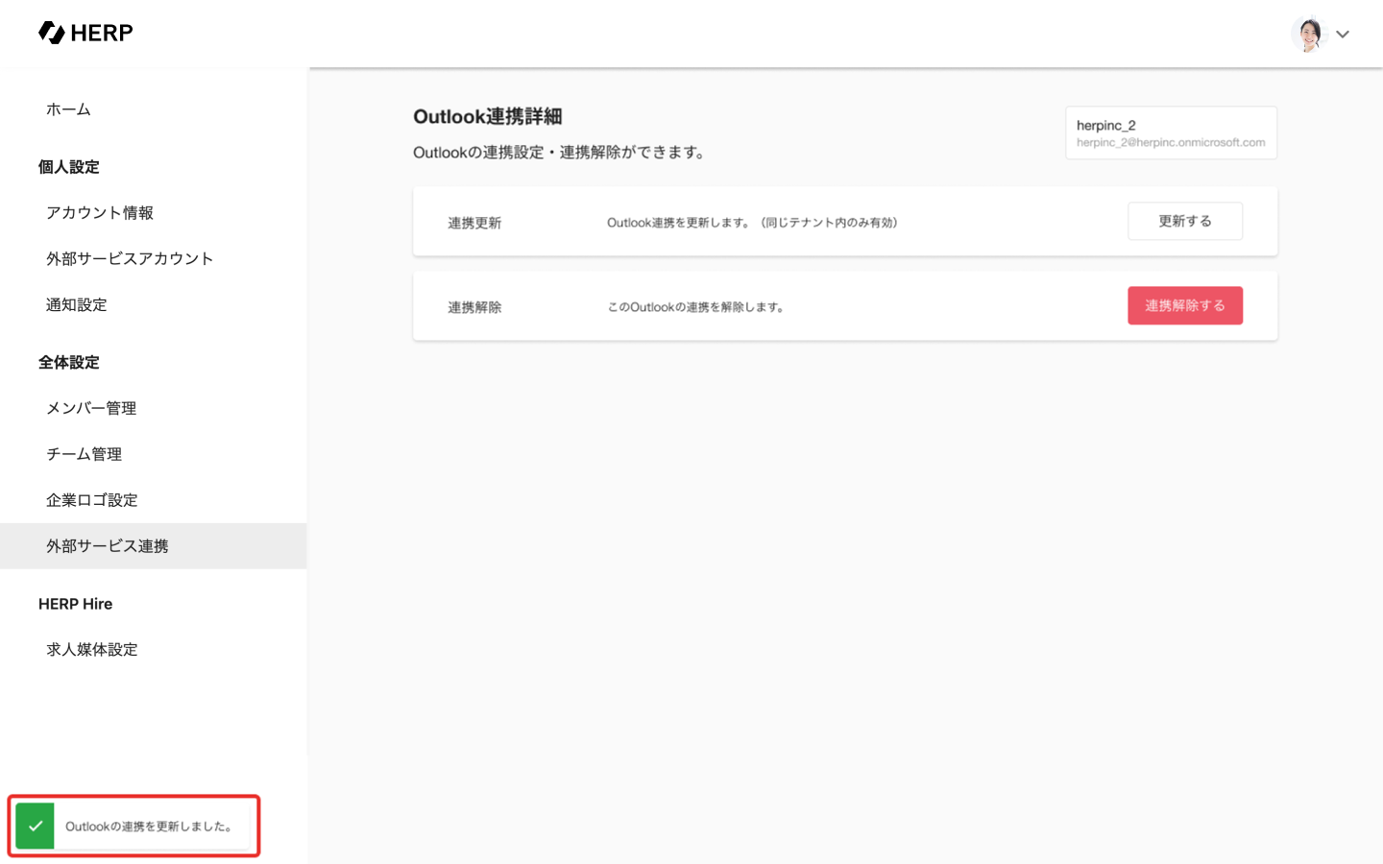Image resolution: width=1383 pixels, height=864 pixels.
Task: Click the 連携解除 row label
Action: [x=474, y=307]
